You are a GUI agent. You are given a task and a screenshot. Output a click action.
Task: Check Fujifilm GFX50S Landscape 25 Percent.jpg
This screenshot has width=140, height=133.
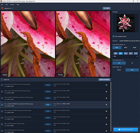tap(2, 111)
